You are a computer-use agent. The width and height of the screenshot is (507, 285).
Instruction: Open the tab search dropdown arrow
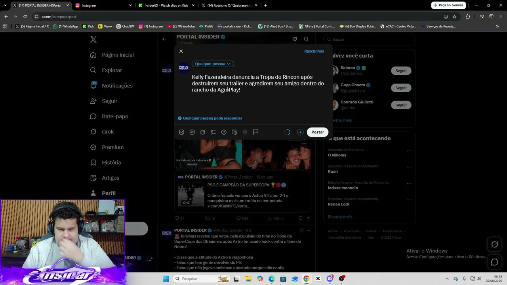[5, 6]
